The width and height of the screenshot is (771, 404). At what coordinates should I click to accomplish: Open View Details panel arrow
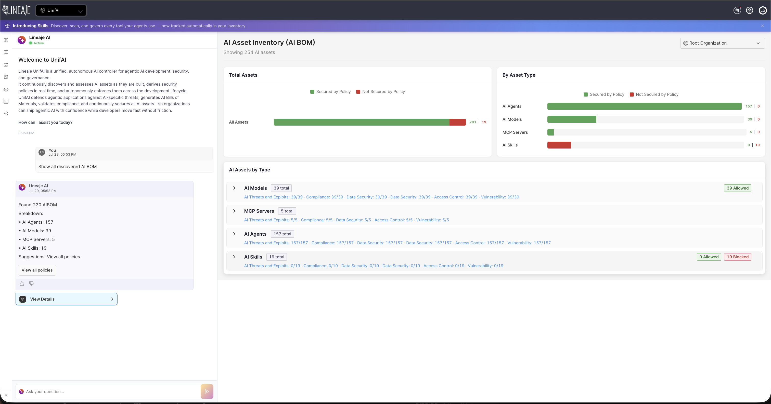[x=112, y=299]
